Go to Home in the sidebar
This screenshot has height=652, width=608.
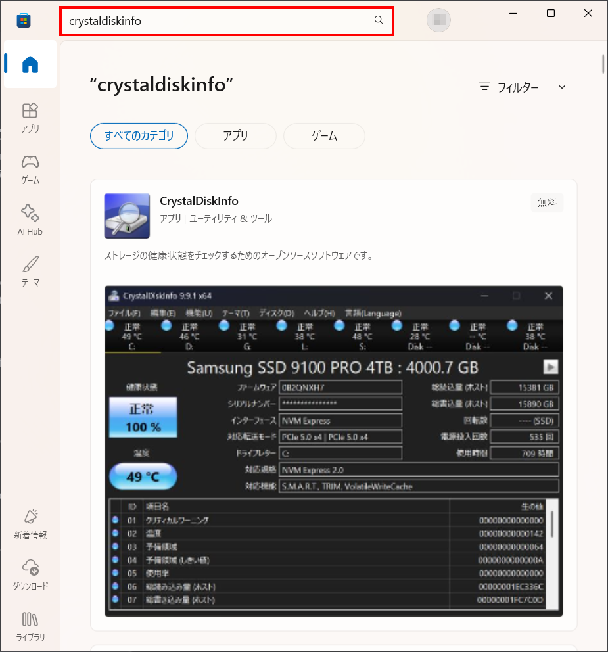click(x=30, y=64)
